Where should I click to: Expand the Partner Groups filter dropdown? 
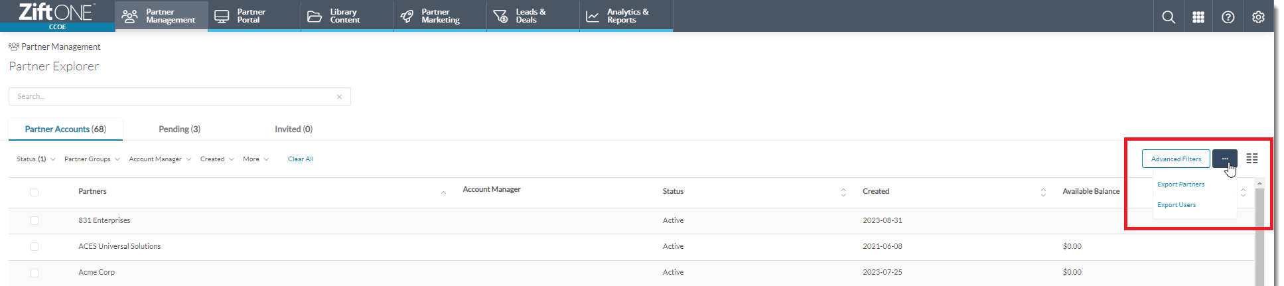(x=92, y=159)
